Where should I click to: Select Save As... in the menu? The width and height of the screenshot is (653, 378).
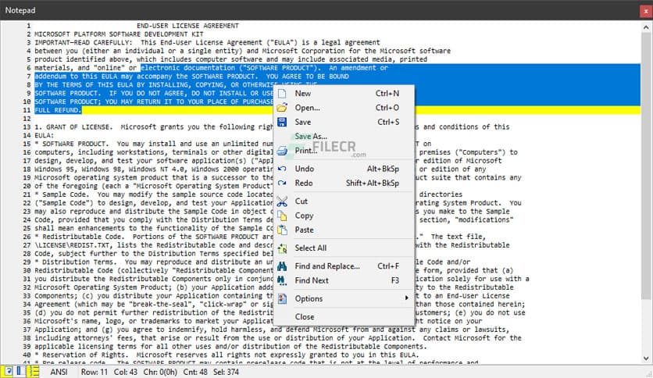coord(344,136)
